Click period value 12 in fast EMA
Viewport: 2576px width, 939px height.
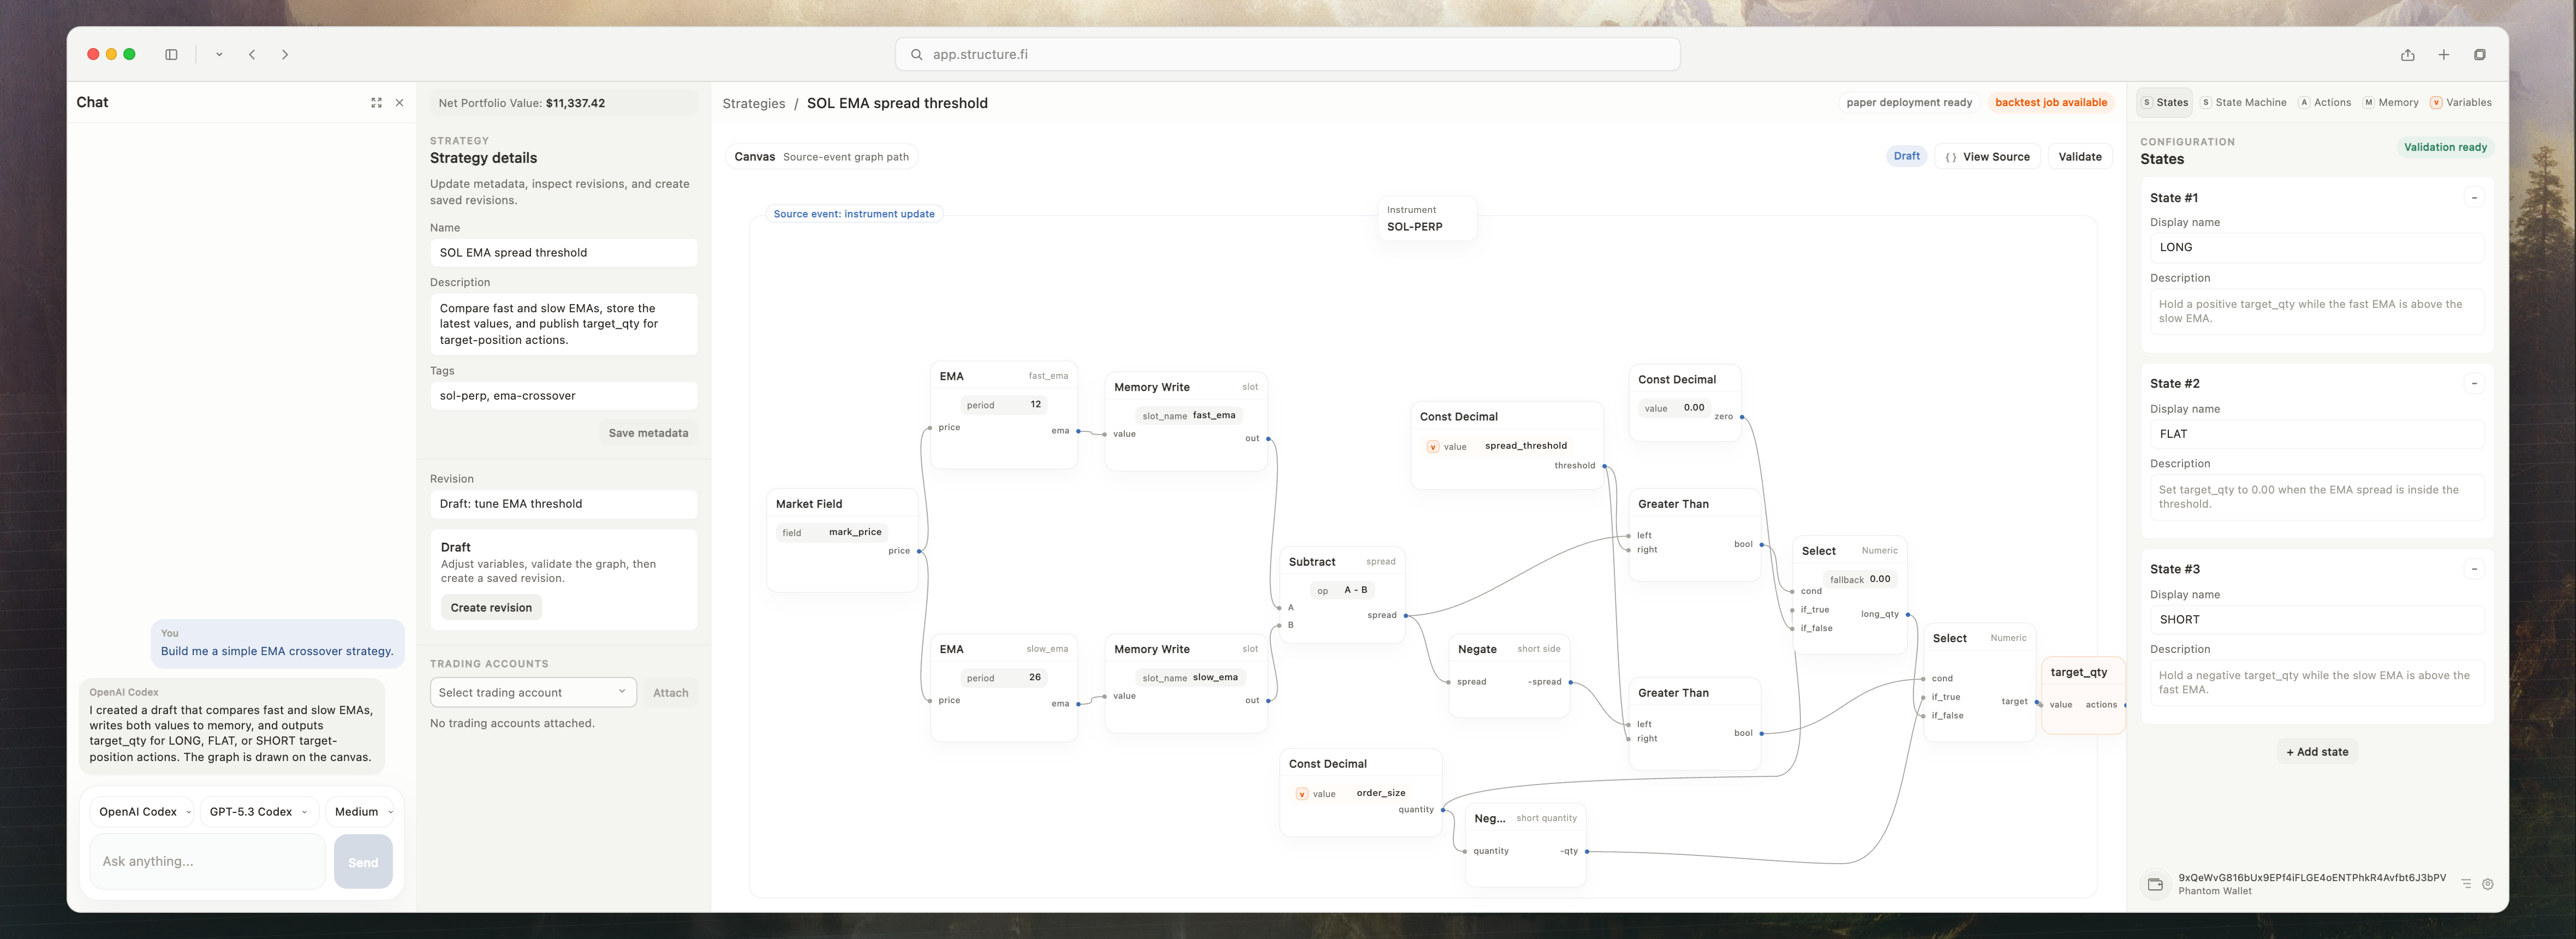coord(1036,405)
